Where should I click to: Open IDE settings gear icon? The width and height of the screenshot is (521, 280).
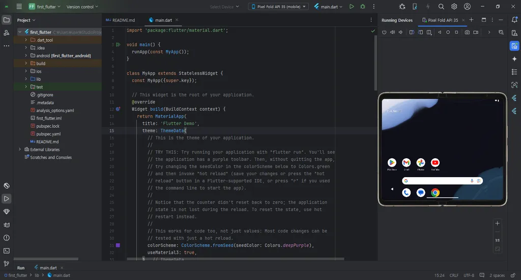454,7
